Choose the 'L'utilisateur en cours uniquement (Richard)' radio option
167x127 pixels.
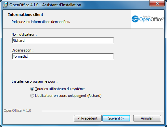tap(32, 96)
